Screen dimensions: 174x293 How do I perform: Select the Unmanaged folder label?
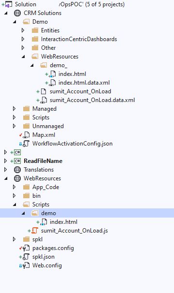48,126
